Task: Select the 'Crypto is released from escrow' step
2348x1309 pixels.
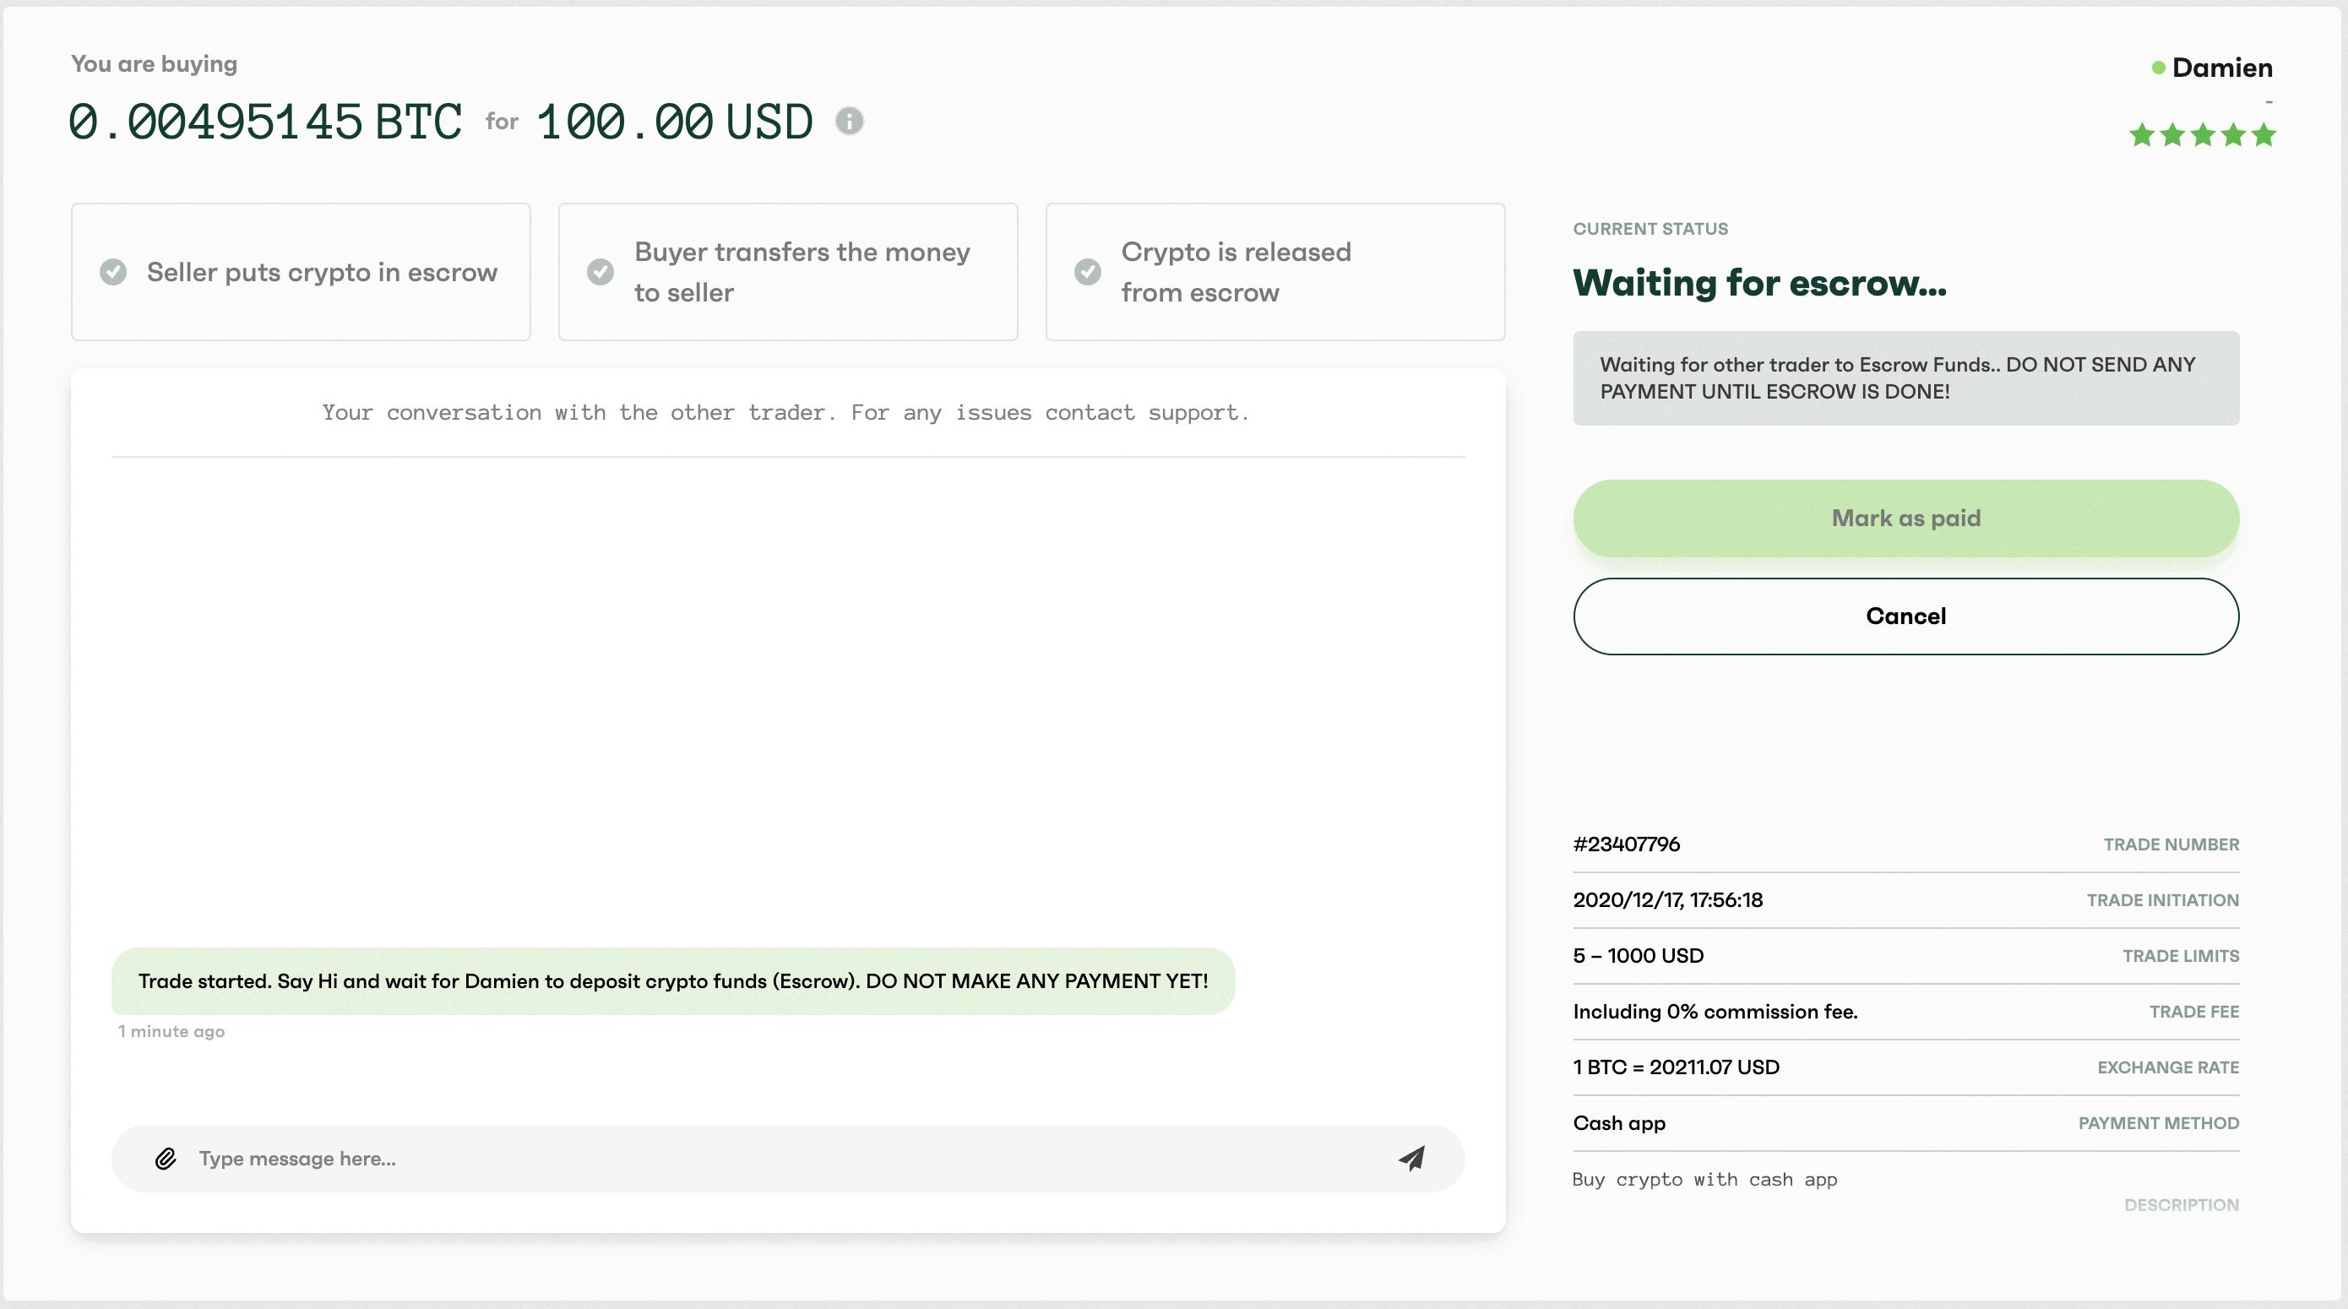Action: coord(1275,272)
